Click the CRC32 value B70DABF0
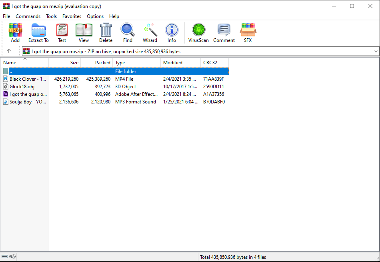Screen dimensions: 380x262 click(x=214, y=101)
